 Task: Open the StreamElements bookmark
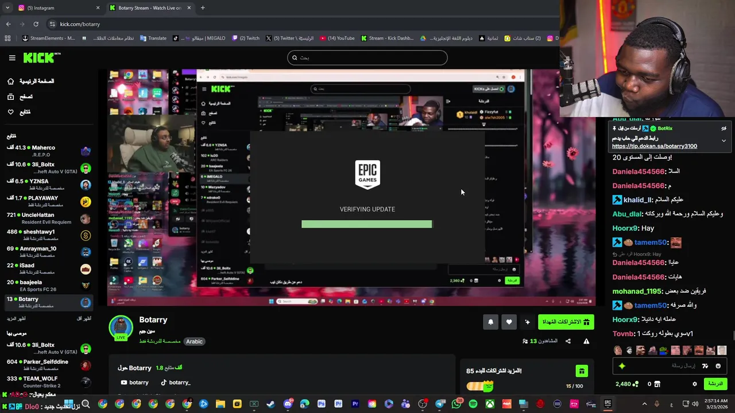48,38
